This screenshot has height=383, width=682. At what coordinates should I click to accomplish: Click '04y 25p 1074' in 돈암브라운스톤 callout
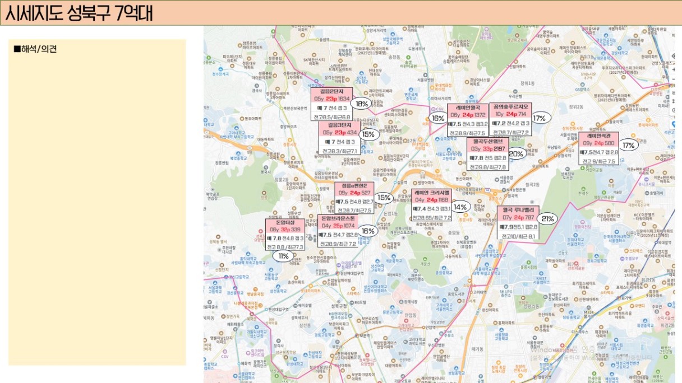click(338, 226)
